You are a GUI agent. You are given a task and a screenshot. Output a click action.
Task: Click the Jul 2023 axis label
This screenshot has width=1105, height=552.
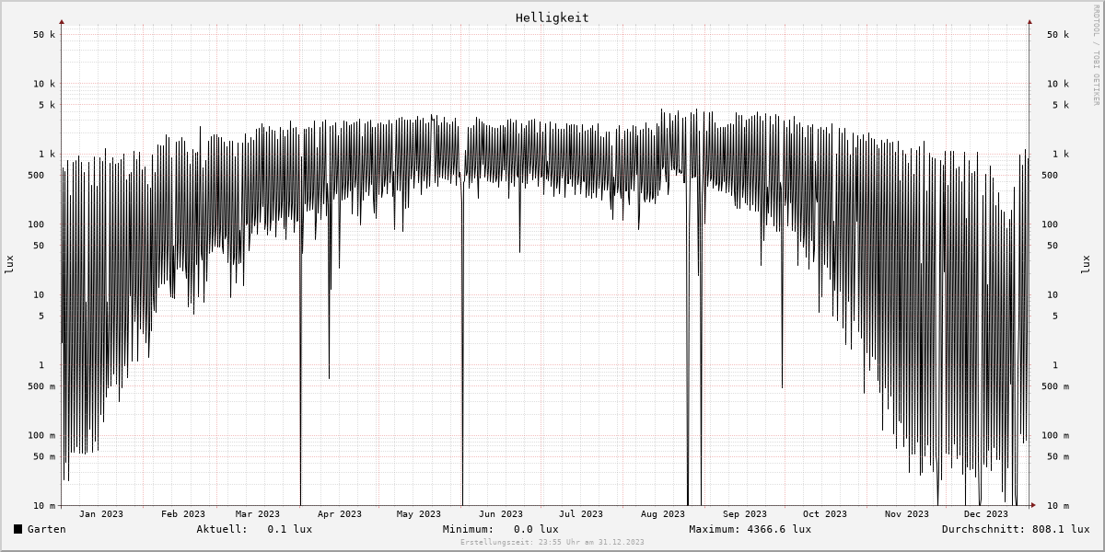[x=581, y=514]
